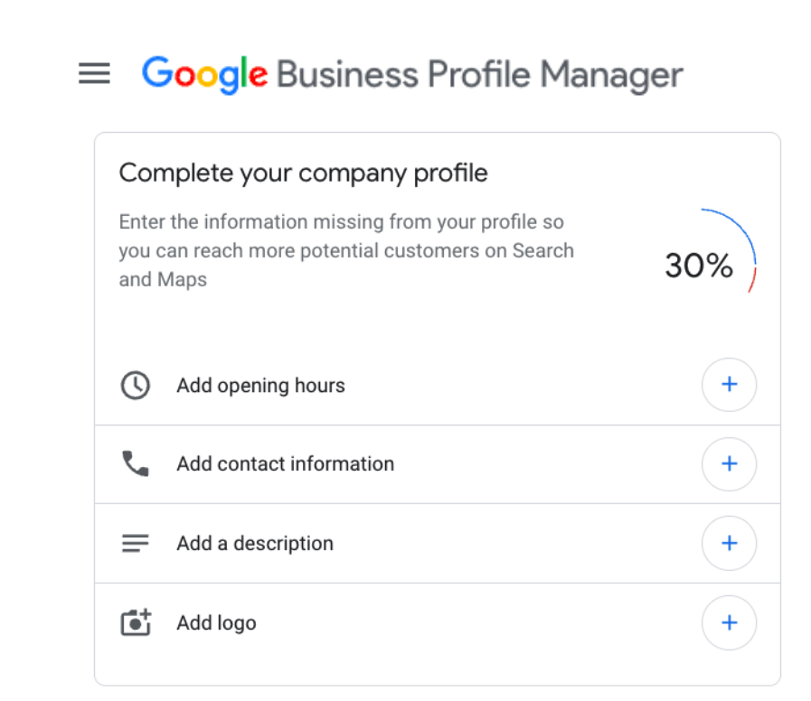
Task: Click the phone icon for contact information
Action: 136,463
